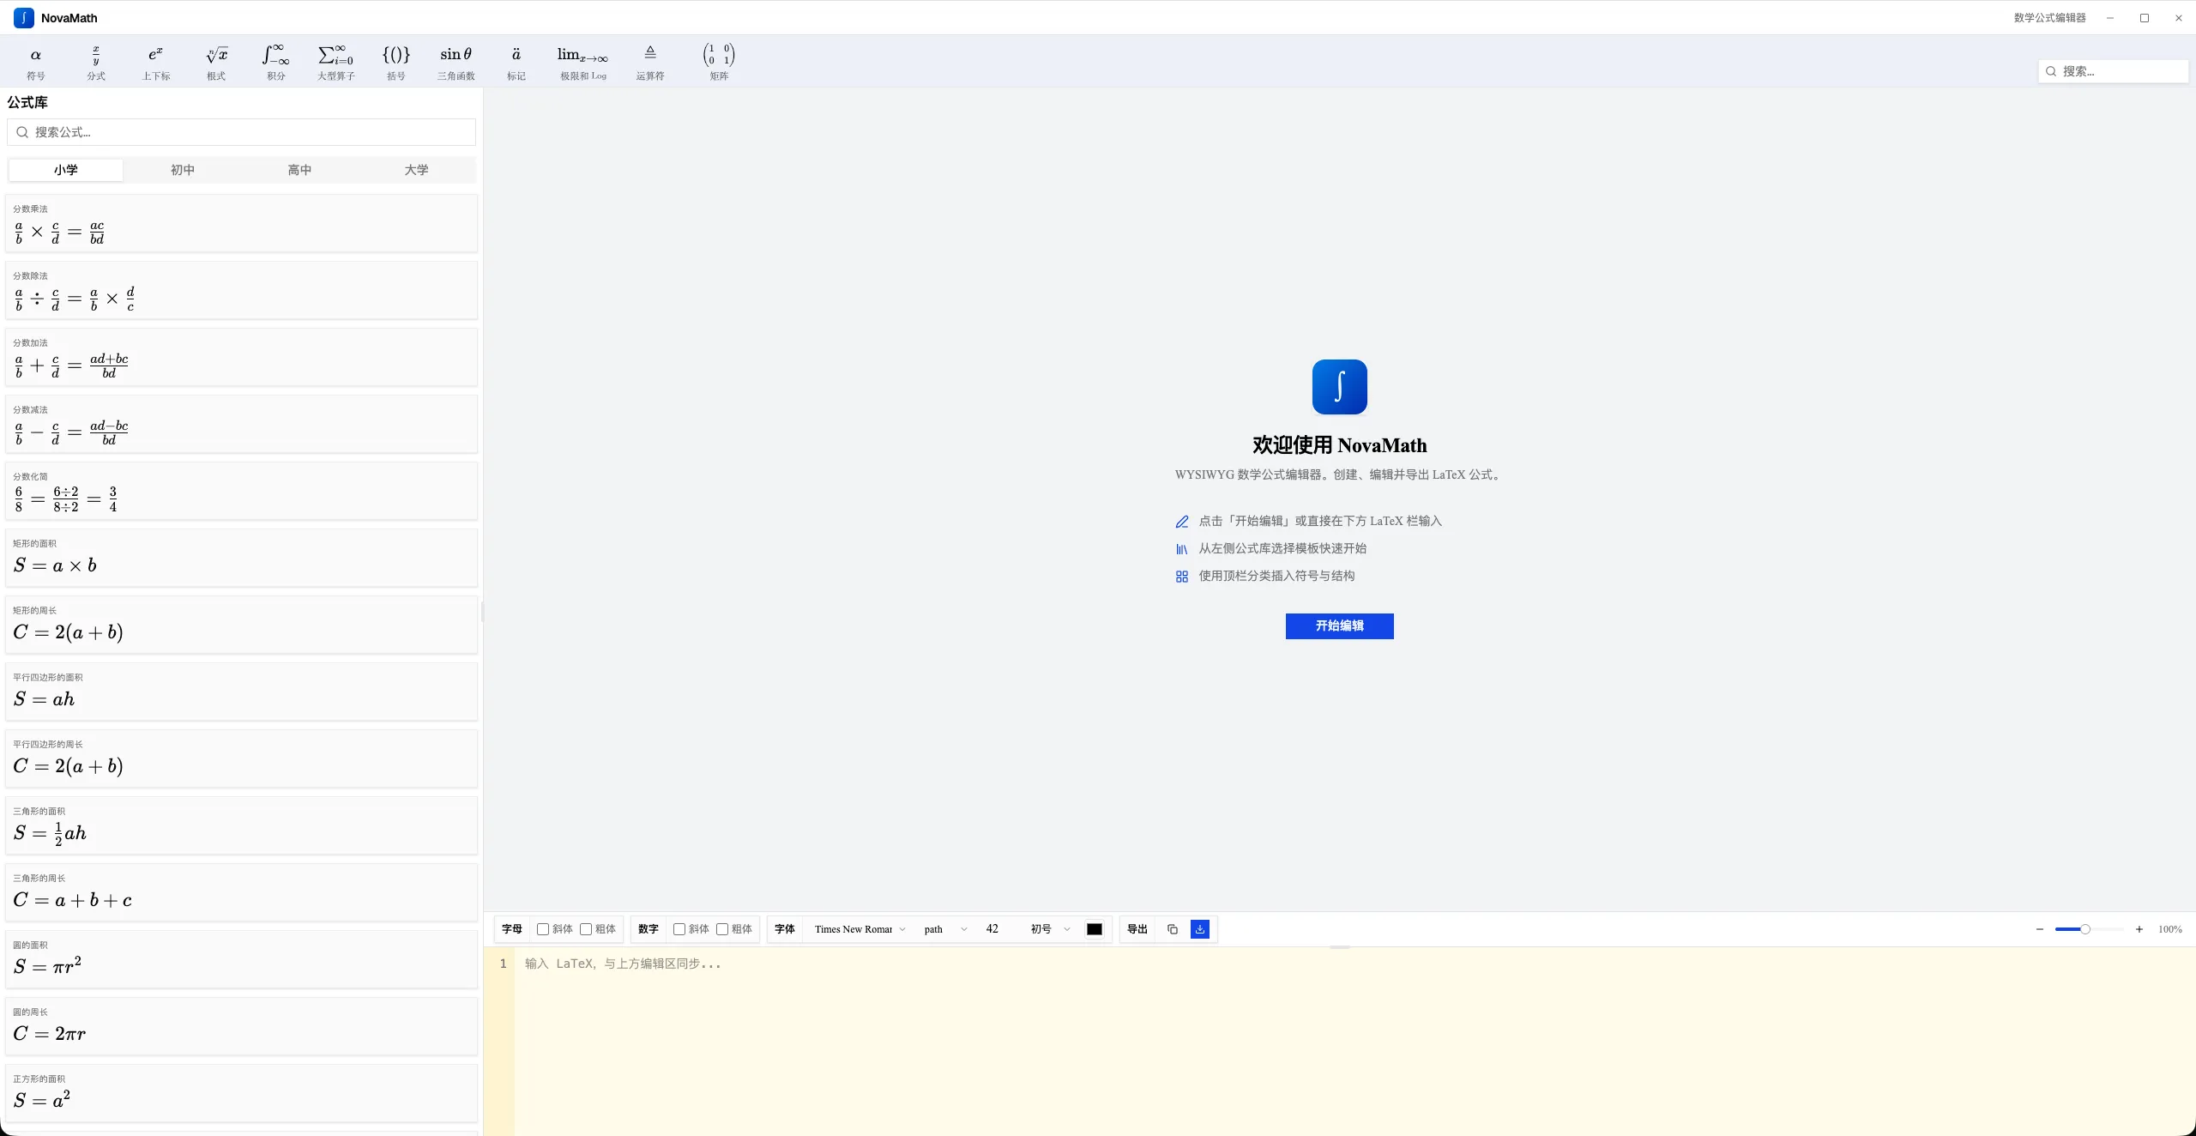2196x1136 pixels.
Task: Toggle 斜体 italic for 字母 letters
Action: tap(543, 929)
